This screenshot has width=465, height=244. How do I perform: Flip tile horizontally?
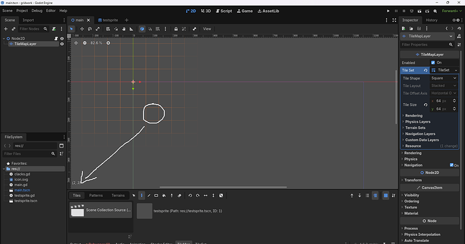(206, 195)
